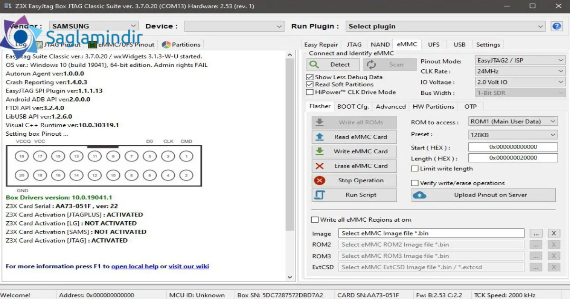
Task: Open Bus Width 1-Bit SDR dropdown
Action: pyautogui.click(x=520, y=93)
